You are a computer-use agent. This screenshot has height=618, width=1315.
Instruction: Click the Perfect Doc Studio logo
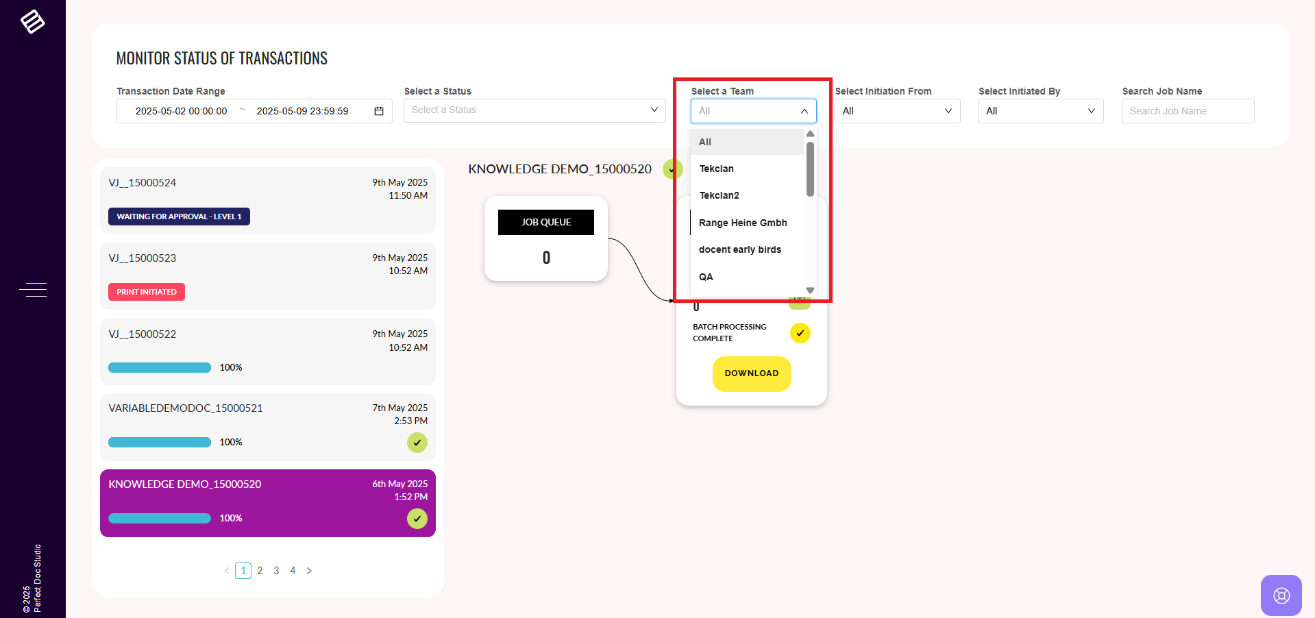32,22
